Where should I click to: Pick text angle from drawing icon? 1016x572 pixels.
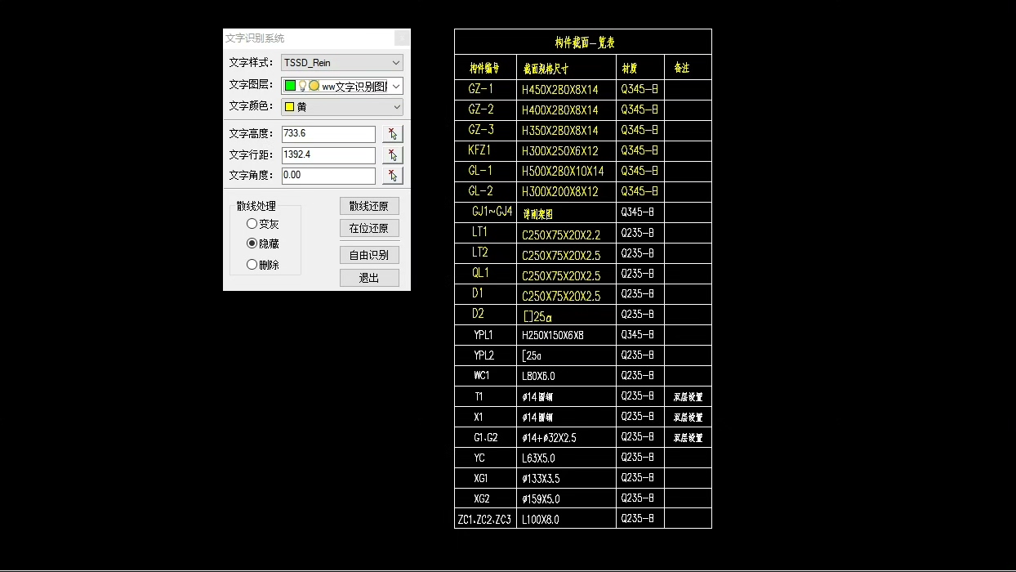[393, 175]
